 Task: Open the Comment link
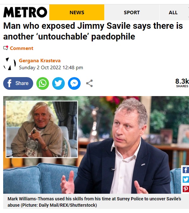(21, 48)
